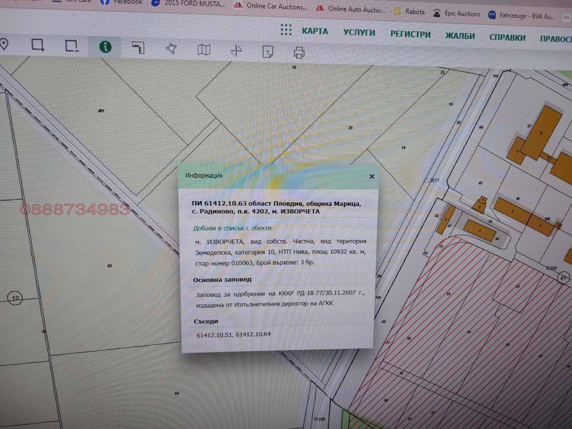The height and width of the screenshot is (429, 572).
Task: Click the 'Съседи' heading
Action: point(206,321)
